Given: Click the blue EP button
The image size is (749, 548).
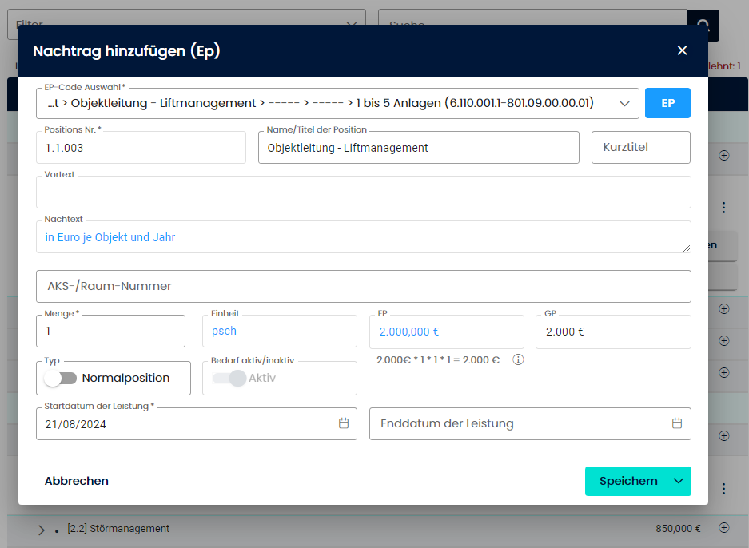Looking at the screenshot, I should click(667, 103).
